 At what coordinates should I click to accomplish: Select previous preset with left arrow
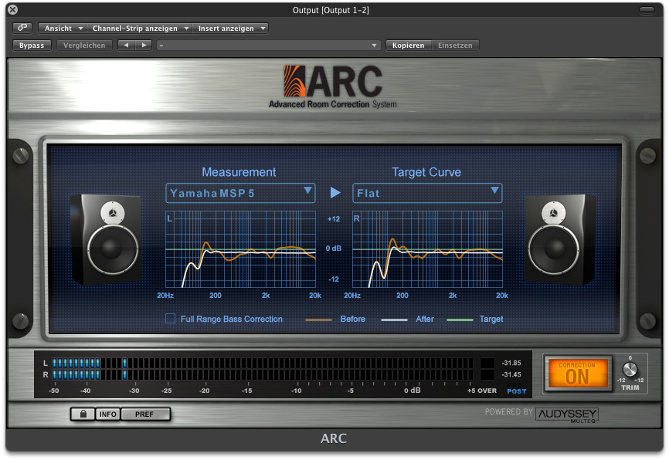coord(126,46)
